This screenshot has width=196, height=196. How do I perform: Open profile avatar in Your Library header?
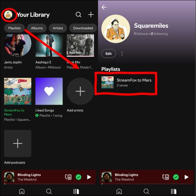pos(8,15)
